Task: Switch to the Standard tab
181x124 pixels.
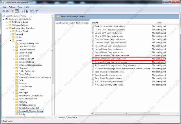Action: coord(71,117)
